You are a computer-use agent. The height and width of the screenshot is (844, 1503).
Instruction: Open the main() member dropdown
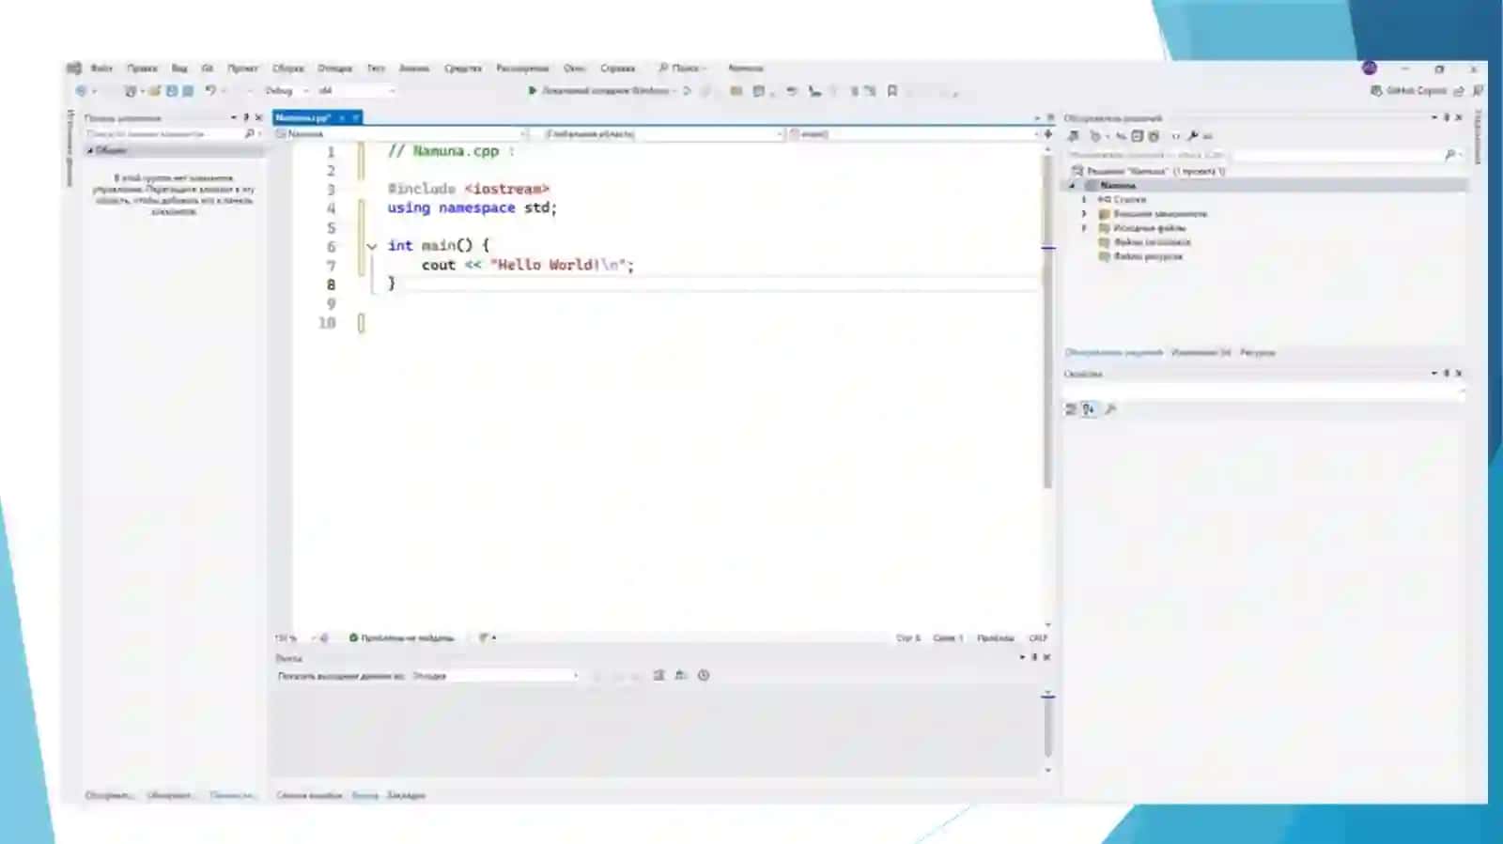pyautogui.click(x=915, y=134)
